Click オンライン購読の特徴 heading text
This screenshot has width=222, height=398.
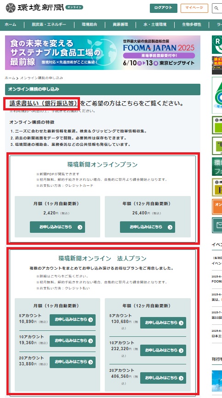coord(32,122)
